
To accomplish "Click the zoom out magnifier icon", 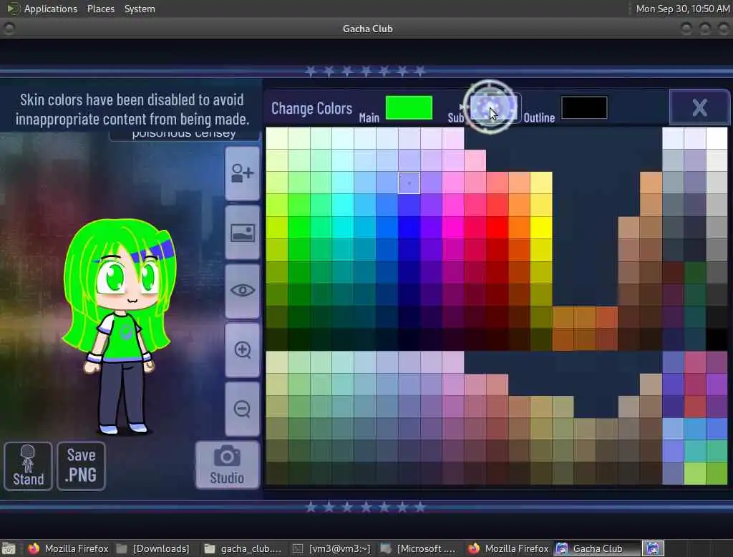I will point(242,409).
